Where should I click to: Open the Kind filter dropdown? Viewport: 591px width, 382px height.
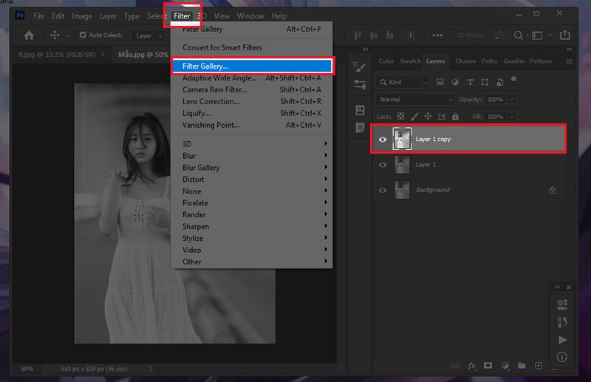point(403,82)
